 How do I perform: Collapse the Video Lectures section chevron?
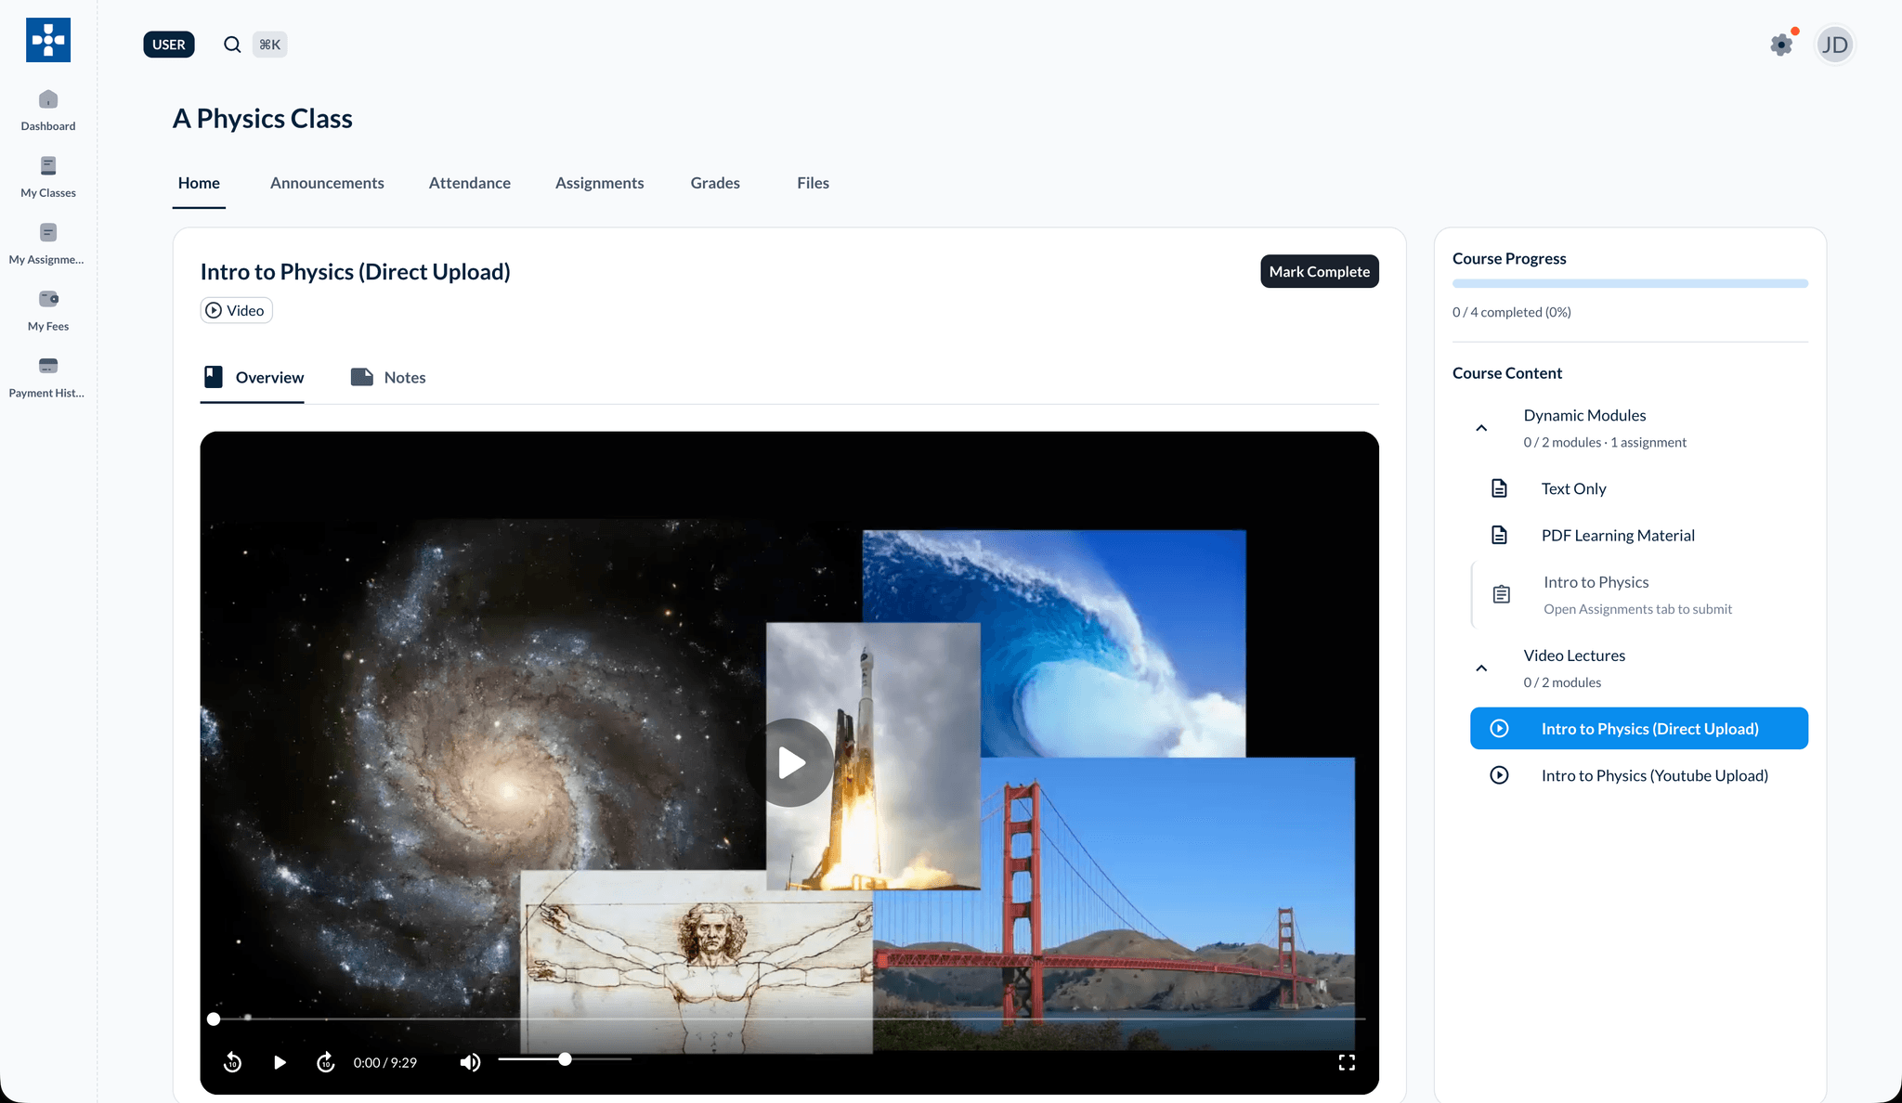click(x=1481, y=668)
